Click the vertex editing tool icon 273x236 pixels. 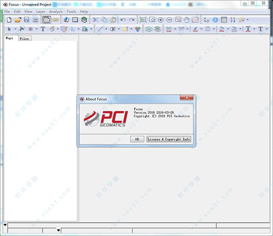22,29
